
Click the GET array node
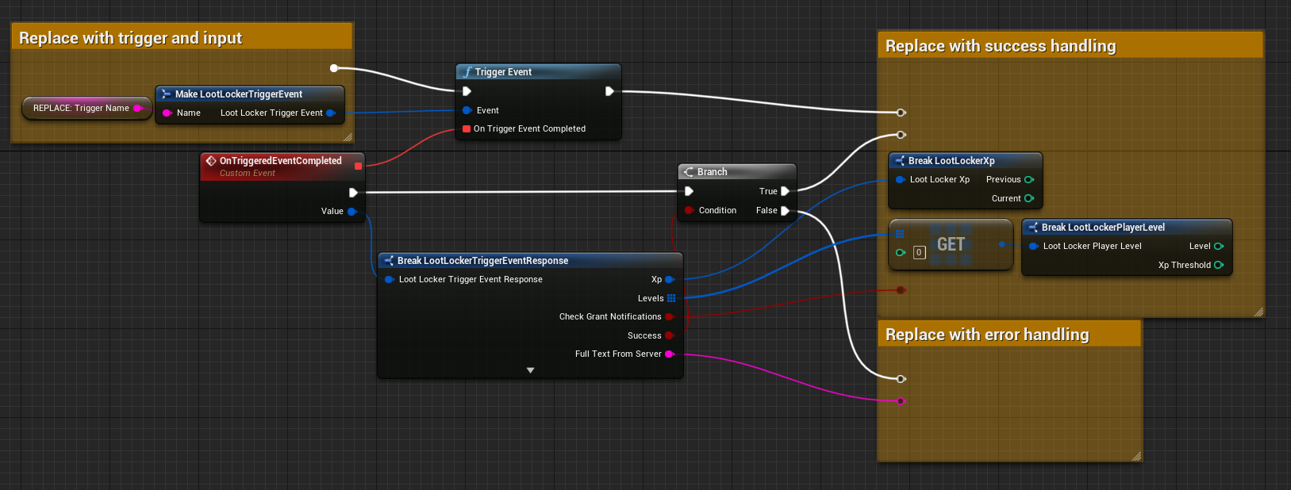click(951, 245)
